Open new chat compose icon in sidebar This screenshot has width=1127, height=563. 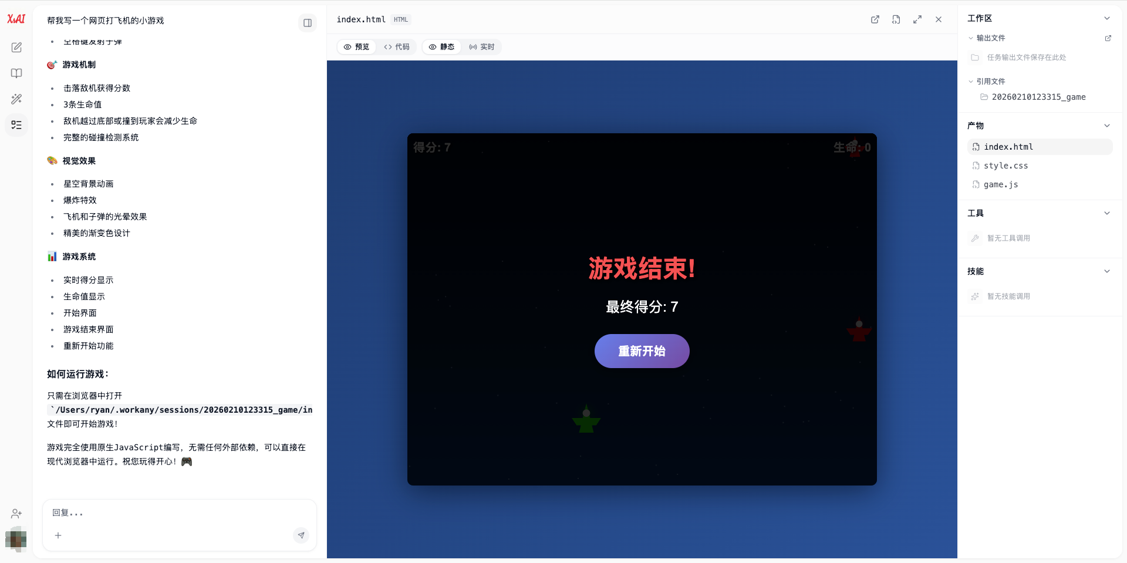tap(16, 48)
